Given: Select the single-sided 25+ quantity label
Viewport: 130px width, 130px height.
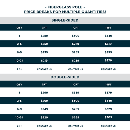Looking at the screenshot, I should pos(19,69).
